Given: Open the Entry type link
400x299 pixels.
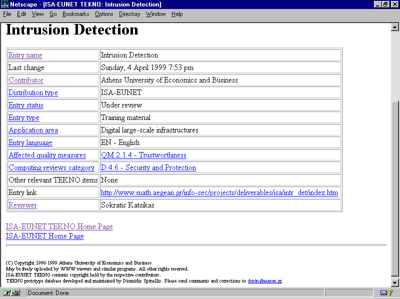Looking at the screenshot, I should [x=23, y=117].
